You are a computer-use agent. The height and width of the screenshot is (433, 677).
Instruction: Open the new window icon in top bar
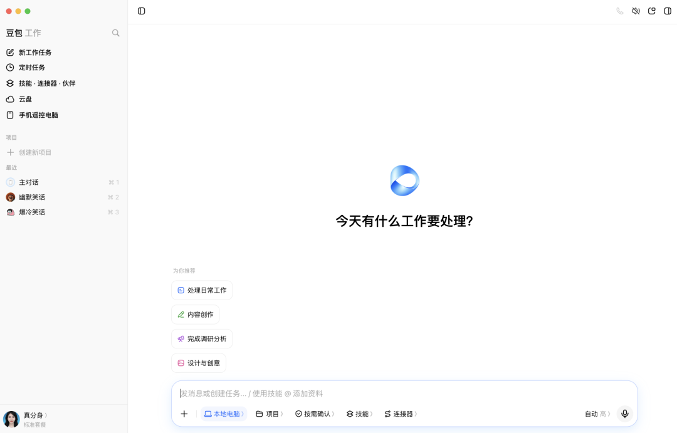[x=651, y=11]
